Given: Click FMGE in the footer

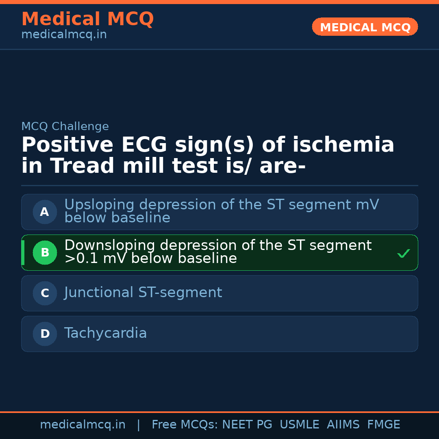Looking at the screenshot, I should [383, 425].
